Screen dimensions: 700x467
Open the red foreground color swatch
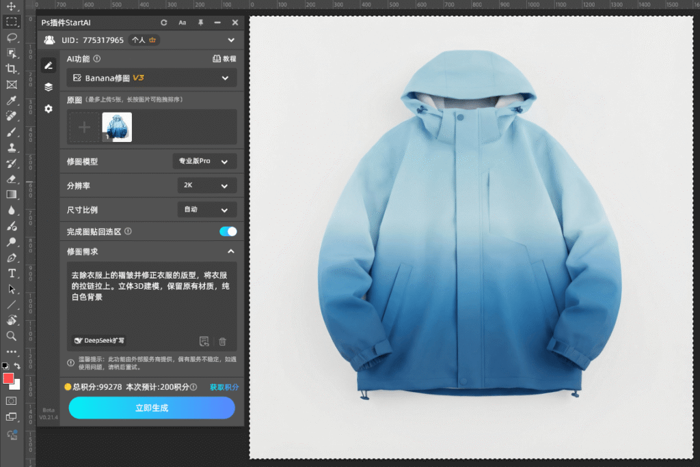[8, 378]
